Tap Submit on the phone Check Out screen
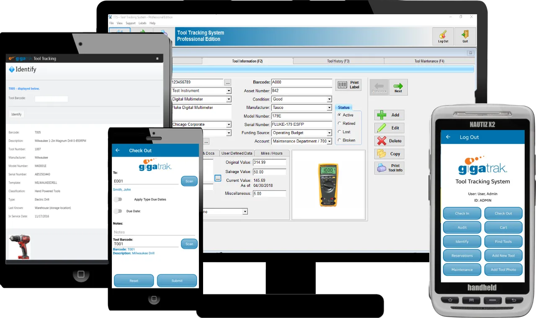 [x=177, y=281]
